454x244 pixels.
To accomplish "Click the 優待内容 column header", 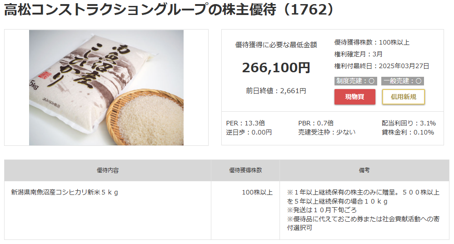I will (108, 170).
